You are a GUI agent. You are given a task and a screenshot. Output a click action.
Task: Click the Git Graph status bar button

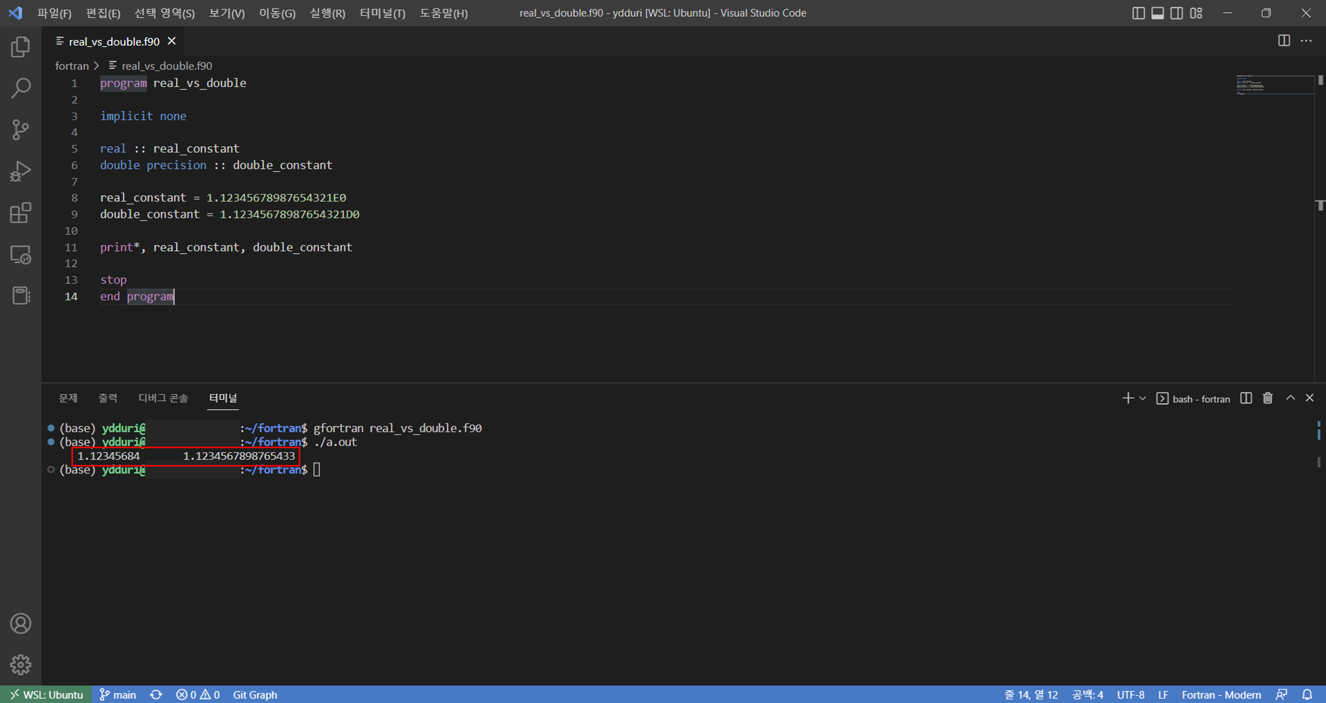[x=255, y=695]
